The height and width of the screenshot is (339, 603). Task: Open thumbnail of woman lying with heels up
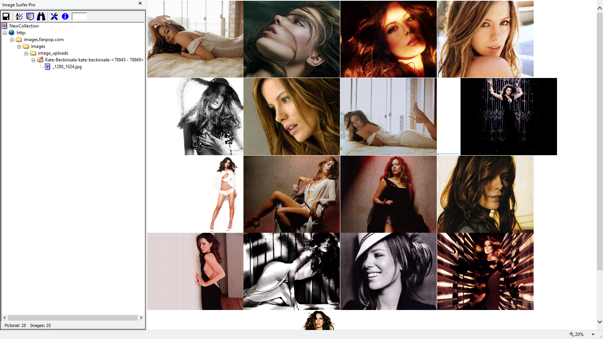point(389,116)
